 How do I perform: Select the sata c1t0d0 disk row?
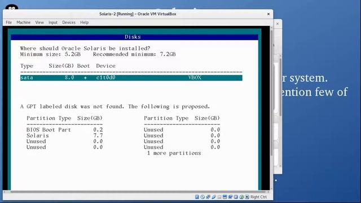point(131,78)
